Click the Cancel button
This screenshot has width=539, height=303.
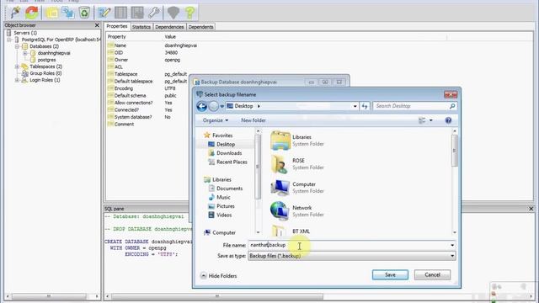point(432,275)
